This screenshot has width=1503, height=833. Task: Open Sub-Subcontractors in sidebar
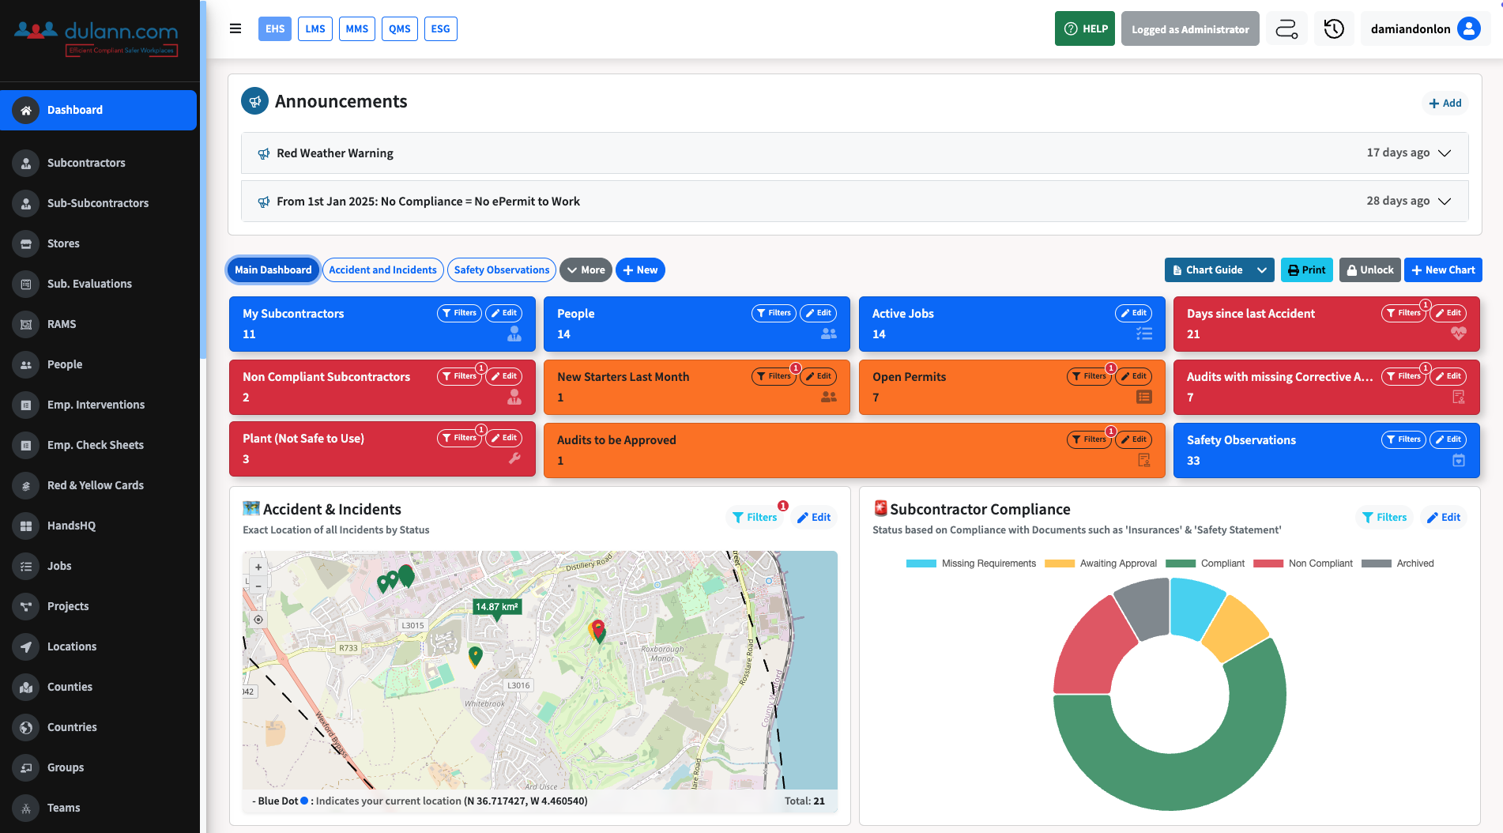(98, 203)
